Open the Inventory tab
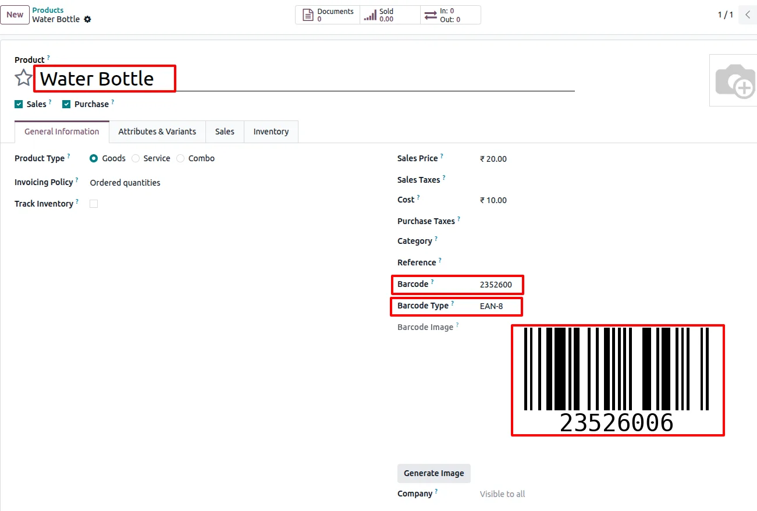Image resolution: width=757 pixels, height=511 pixels. click(x=271, y=132)
